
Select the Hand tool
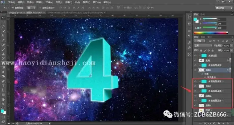pos(3,100)
